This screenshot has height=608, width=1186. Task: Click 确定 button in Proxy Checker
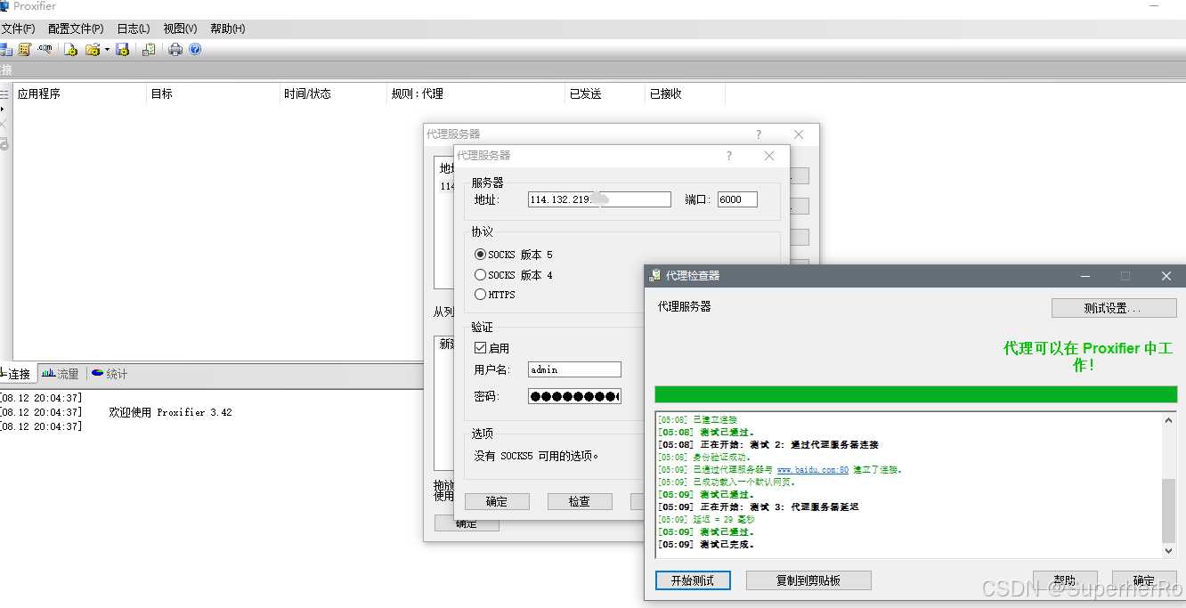pyautogui.click(x=1144, y=580)
